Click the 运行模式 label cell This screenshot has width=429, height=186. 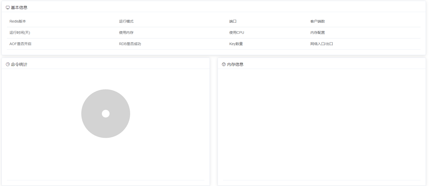tap(126, 21)
